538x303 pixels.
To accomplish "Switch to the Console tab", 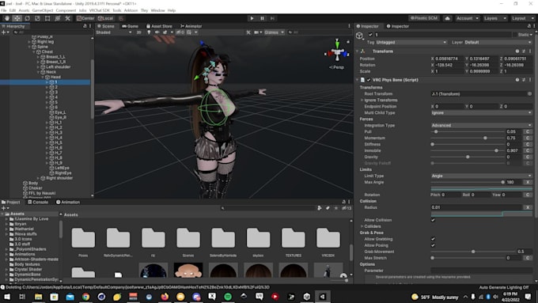I will coord(38,202).
